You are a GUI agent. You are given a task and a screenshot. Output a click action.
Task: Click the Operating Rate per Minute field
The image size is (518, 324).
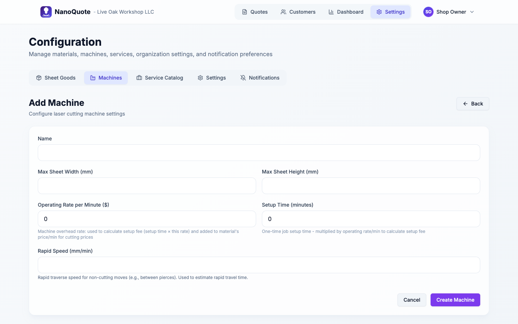[x=147, y=219]
